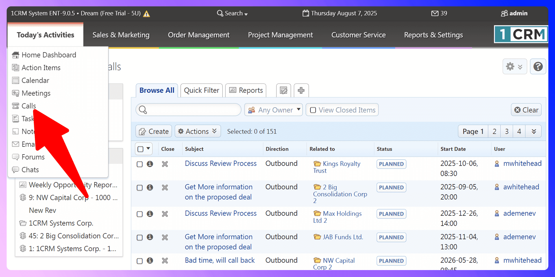Clear the filter with Clear button

pos(526,110)
